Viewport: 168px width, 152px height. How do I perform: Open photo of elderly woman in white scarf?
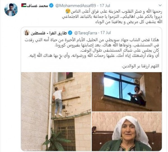coord(127,131)
